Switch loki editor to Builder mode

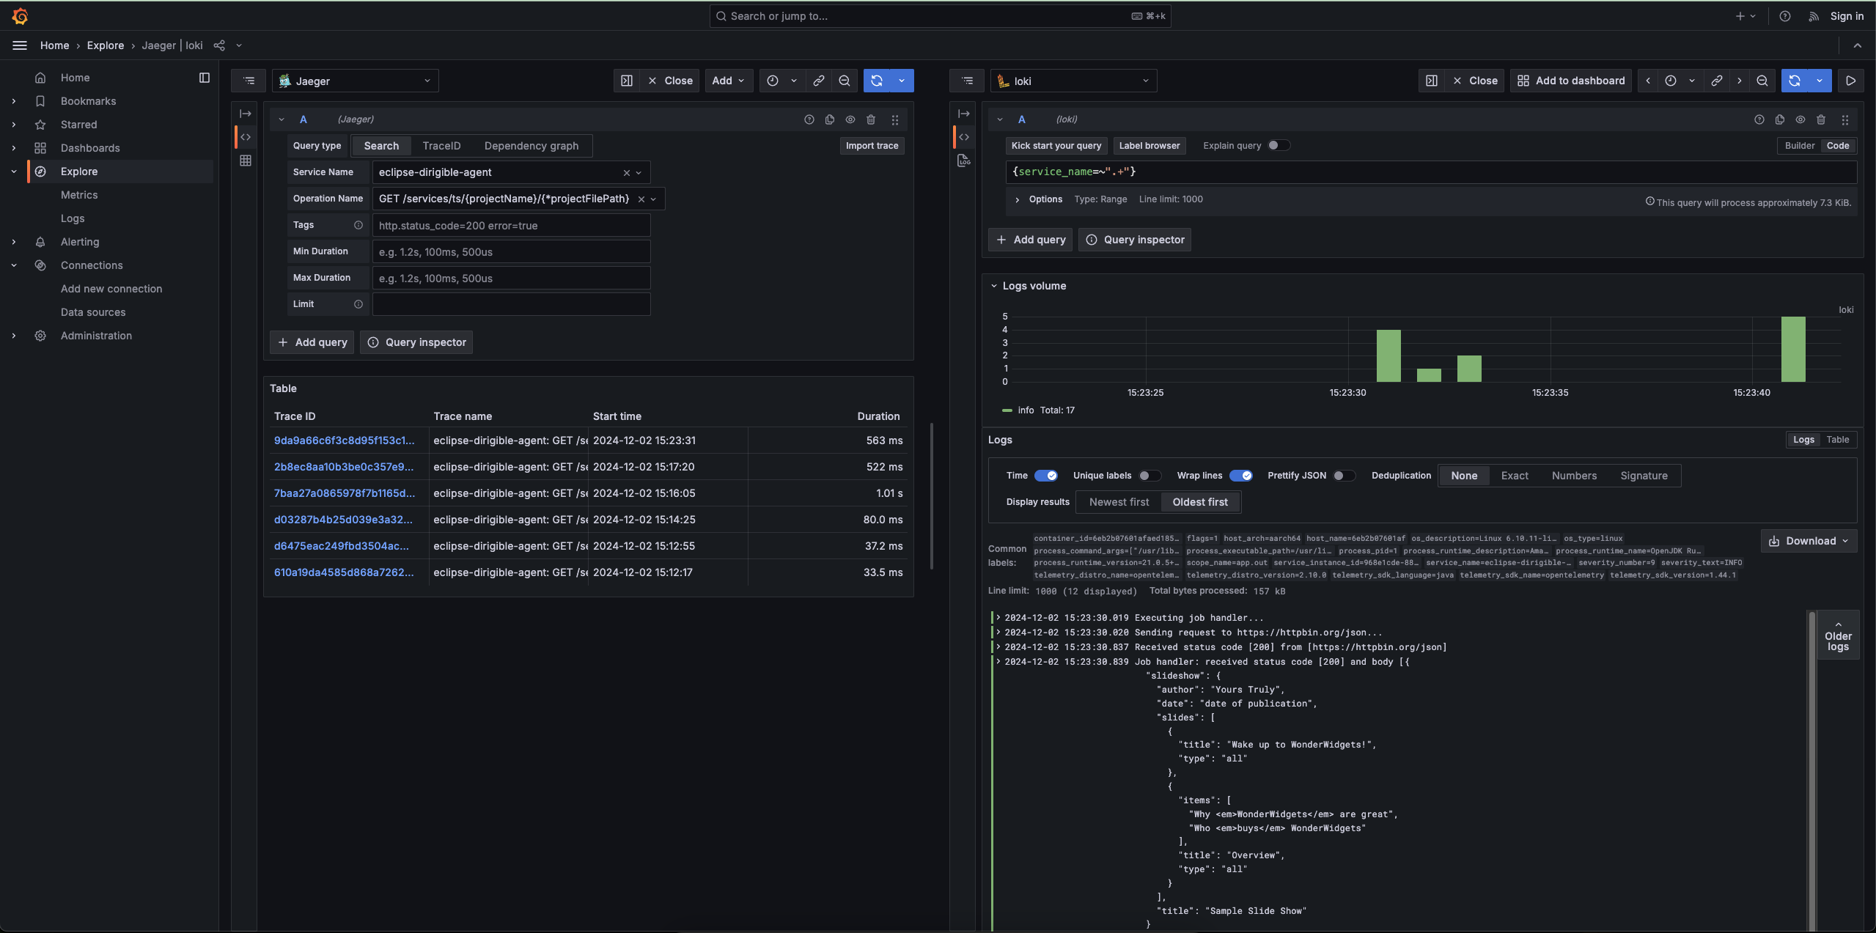pos(1800,145)
